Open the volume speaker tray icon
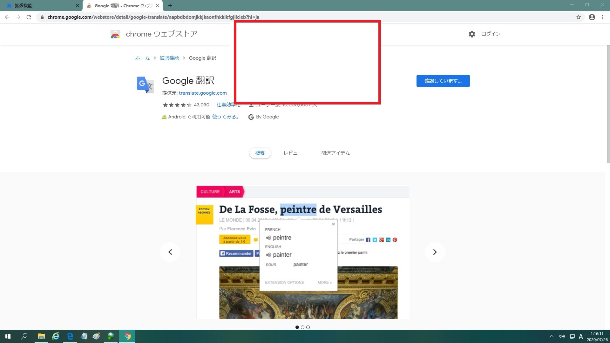Viewport: 610px width, 343px height. 562,336
